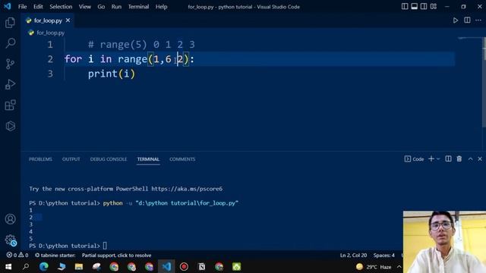Image resolution: width=486 pixels, height=273 pixels.
Task: Switch to the PROBLEMS panel tab
Action: 40,159
